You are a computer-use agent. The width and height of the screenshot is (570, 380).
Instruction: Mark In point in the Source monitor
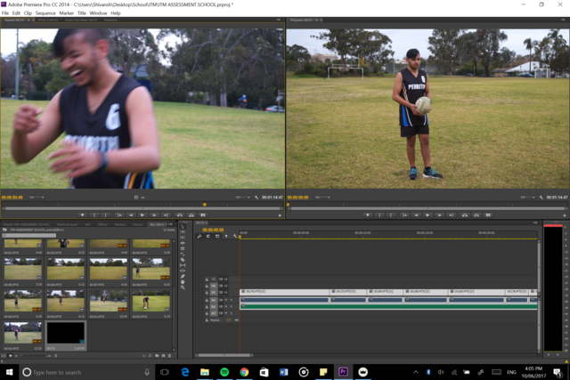point(94,215)
